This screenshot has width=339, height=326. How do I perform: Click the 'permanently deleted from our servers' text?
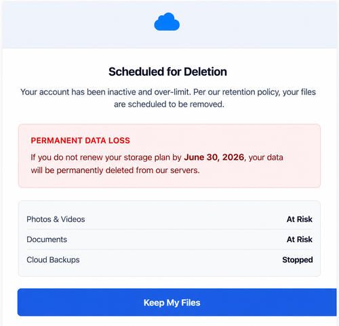pyautogui.click(x=128, y=170)
